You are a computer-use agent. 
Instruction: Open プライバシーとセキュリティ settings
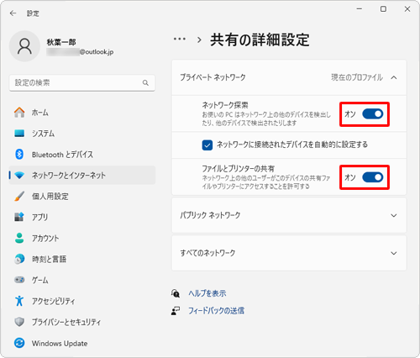point(82,322)
